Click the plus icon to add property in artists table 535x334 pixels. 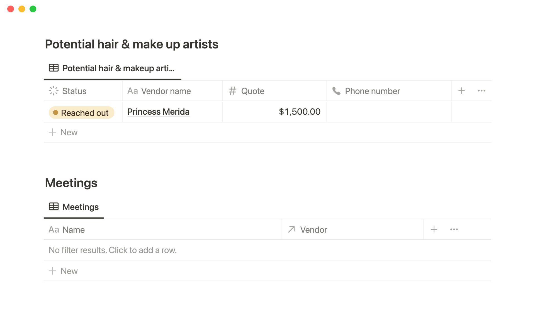tap(461, 91)
